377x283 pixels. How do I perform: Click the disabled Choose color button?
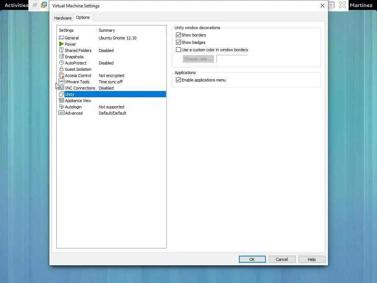pyautogui.click(x=198, y=59)
